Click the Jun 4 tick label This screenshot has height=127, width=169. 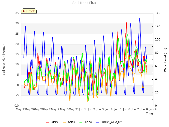109,109
